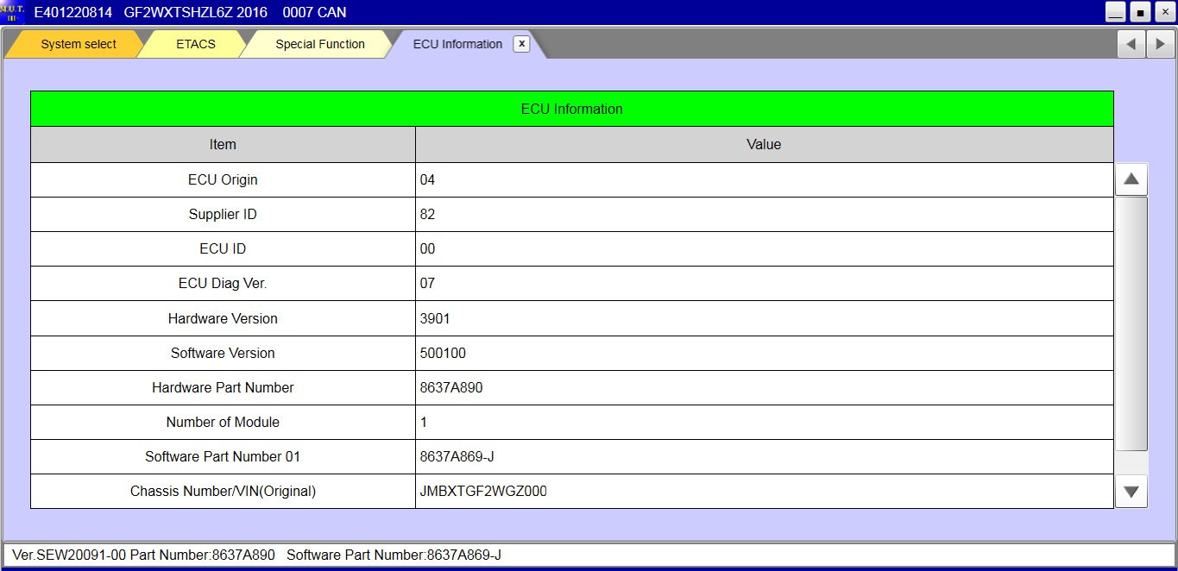Click the Item column header
The width and height of the screenshot is (1178, 571).
point(223,145)
